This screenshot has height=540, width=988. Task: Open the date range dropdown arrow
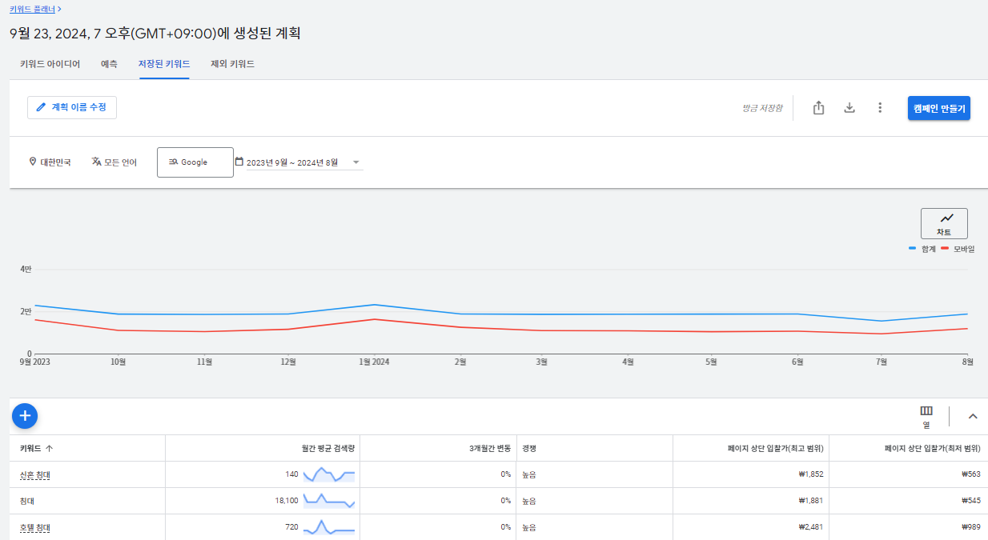[356, 162]
